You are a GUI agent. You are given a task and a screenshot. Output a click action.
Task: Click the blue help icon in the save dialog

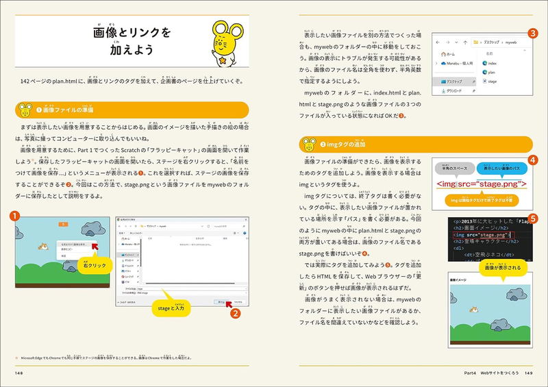[245, 233]
